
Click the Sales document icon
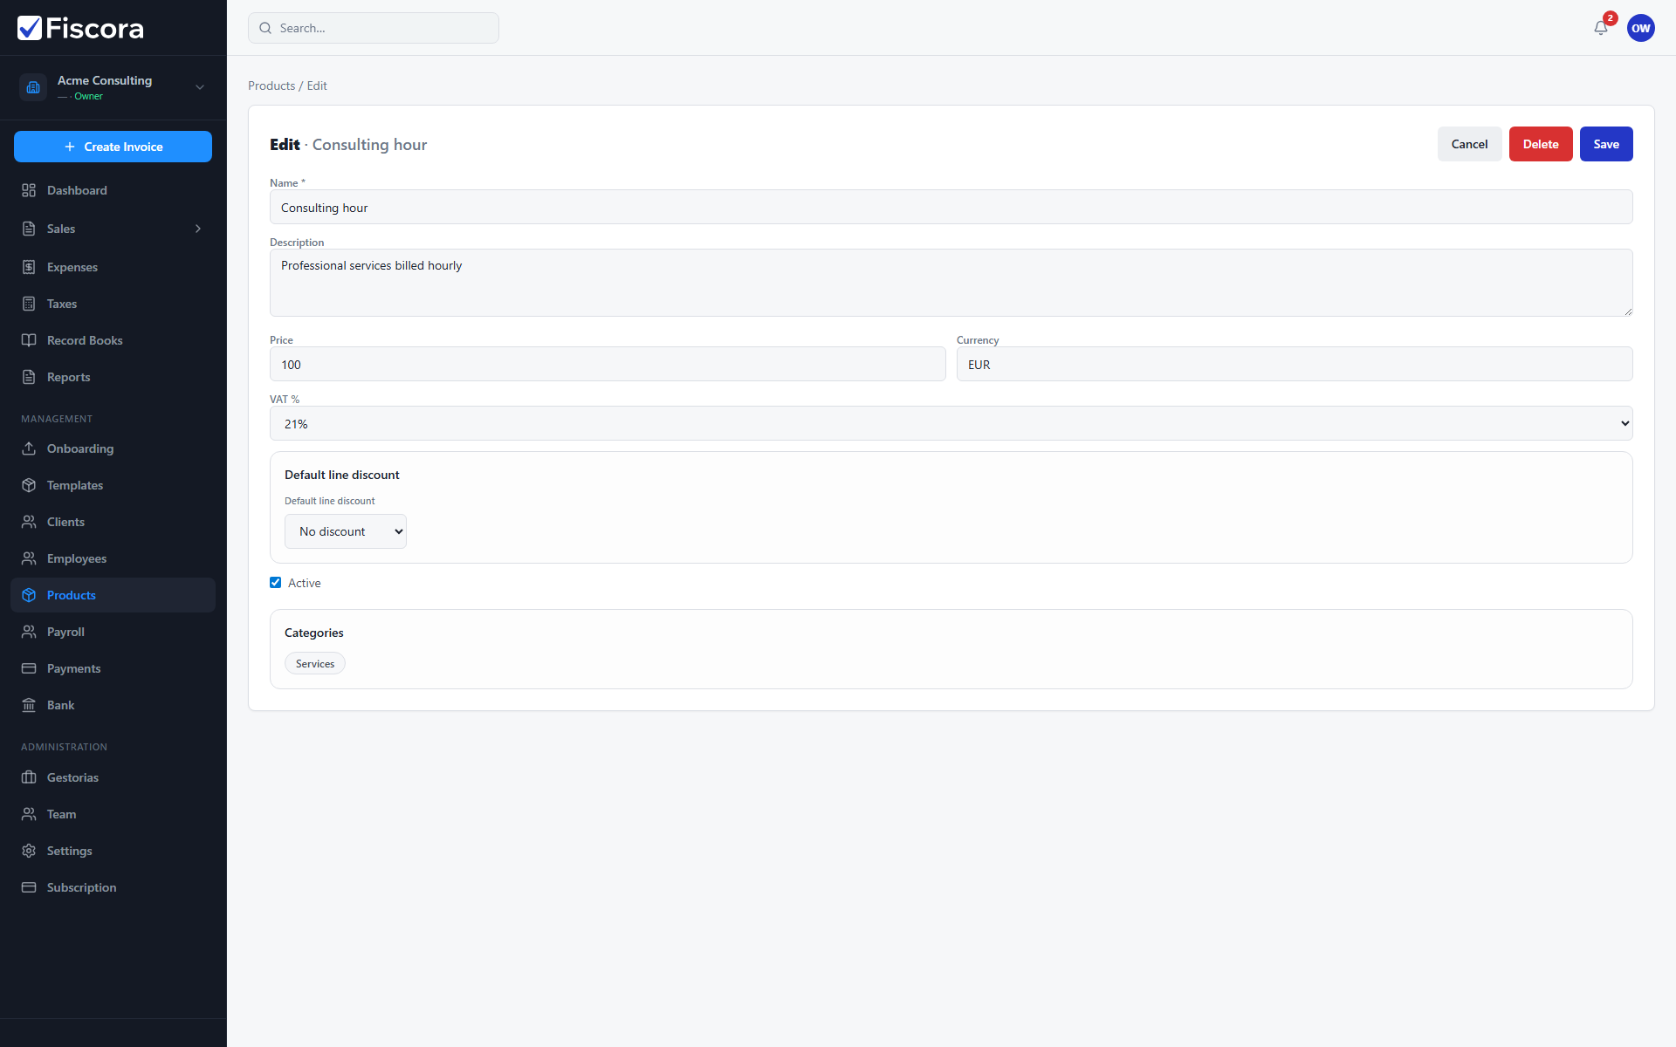[29, 229]
